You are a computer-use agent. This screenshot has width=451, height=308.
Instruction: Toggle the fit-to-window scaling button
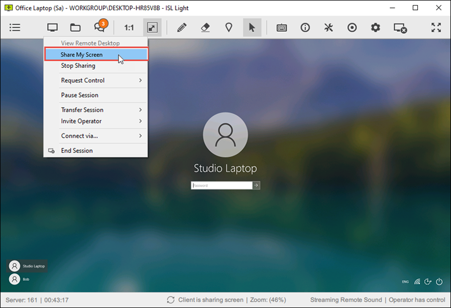(x=152, y=28)
